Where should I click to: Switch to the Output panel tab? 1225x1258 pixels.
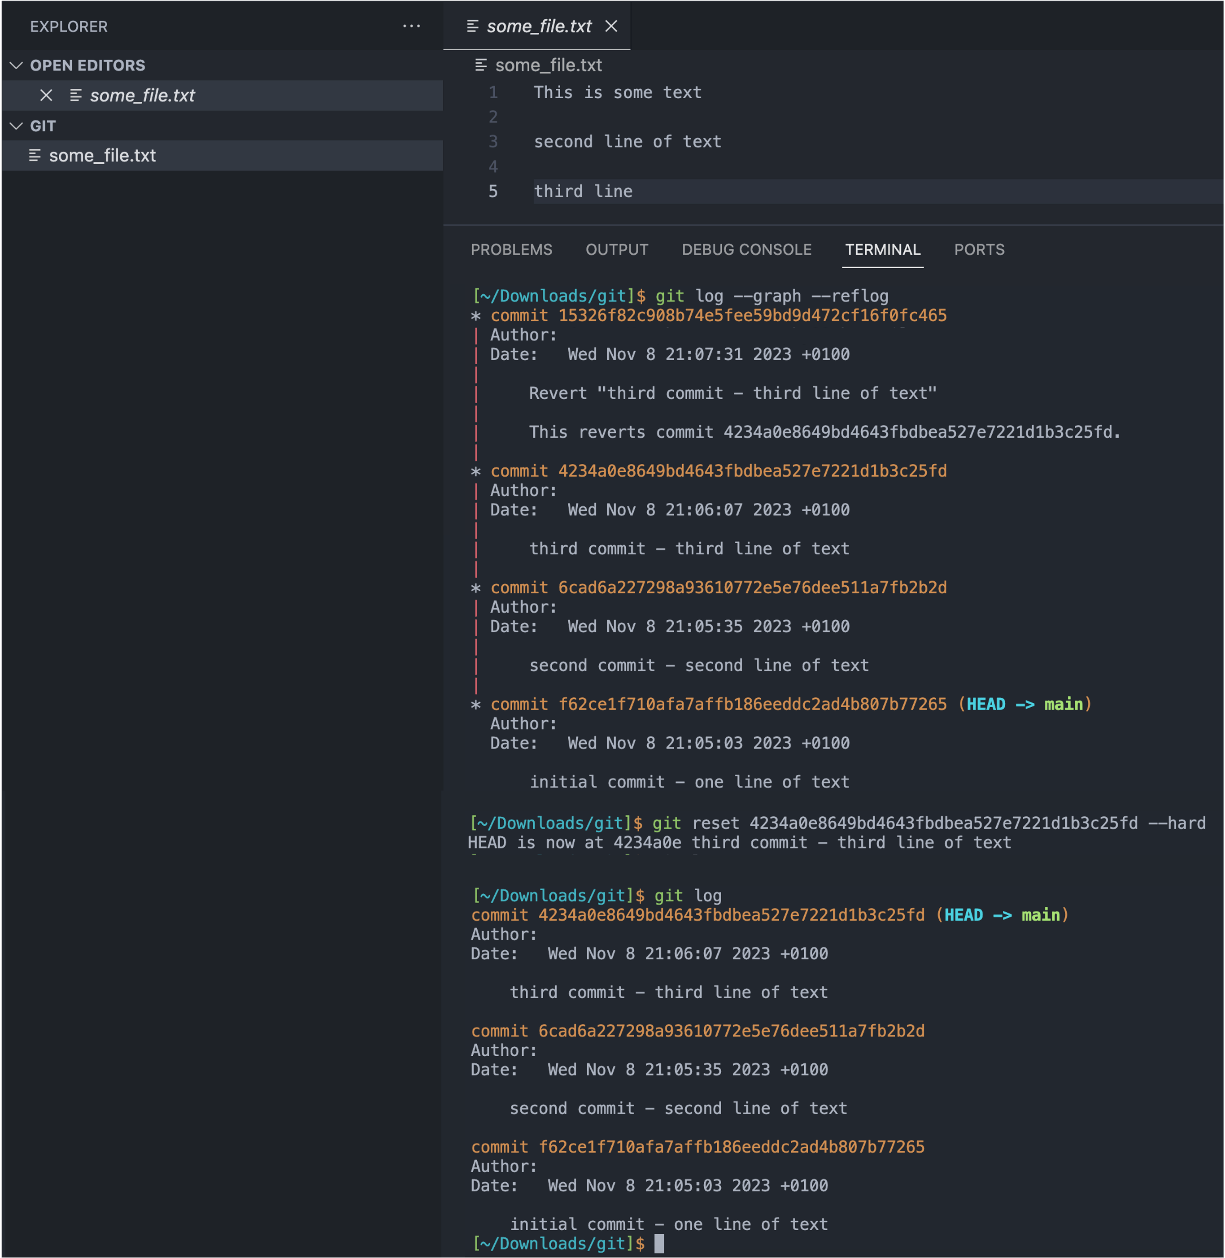tap(617, 249)
